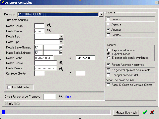This screenshot has height=119, width=159.
Task: Expand the Hasta Tipo dropdown
Action: [61, 42]
